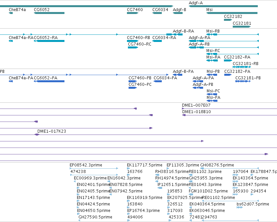Screen dimensions: 277x222
Task: Click the 'CheB74a' gene label
Action: 17,10
